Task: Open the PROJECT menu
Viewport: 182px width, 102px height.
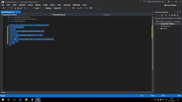Action: (x=22, y=5)
